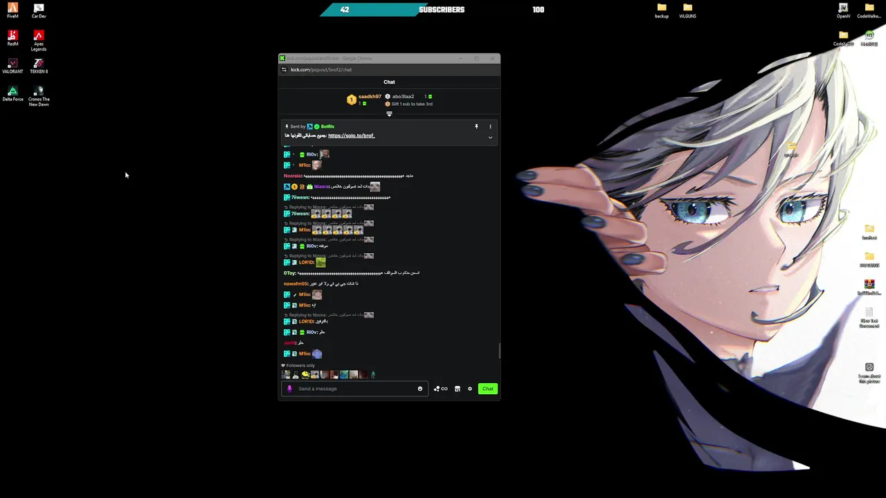Click the green Chat send button
This screenshot has width=886, height=498.
(488, 389)
